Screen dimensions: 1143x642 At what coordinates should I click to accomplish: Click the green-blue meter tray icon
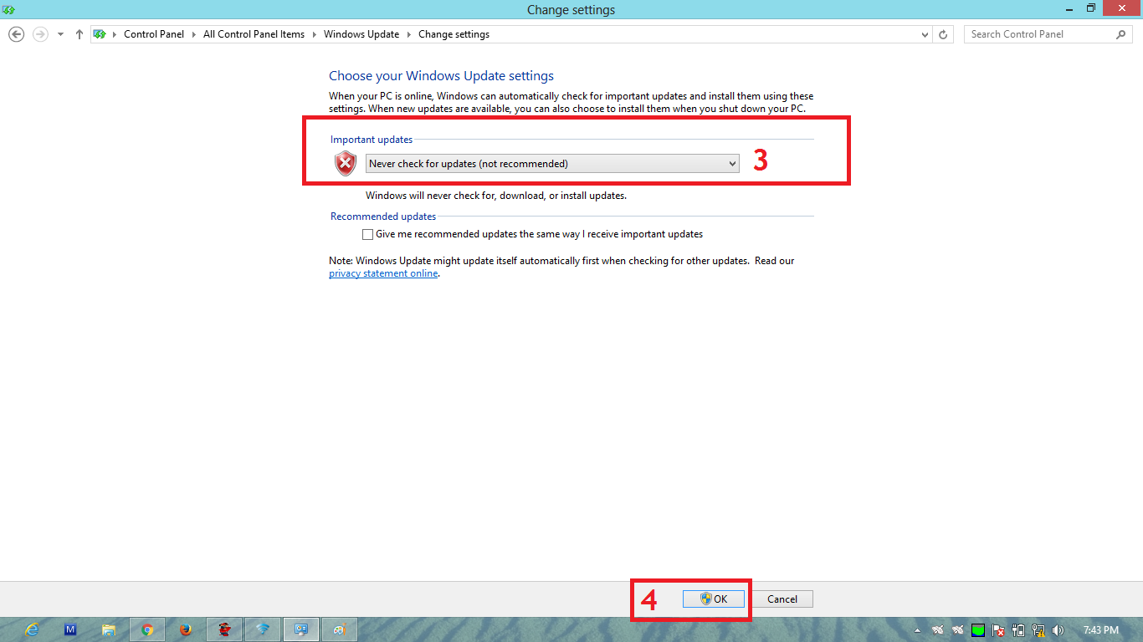click(x=978, y=630)
